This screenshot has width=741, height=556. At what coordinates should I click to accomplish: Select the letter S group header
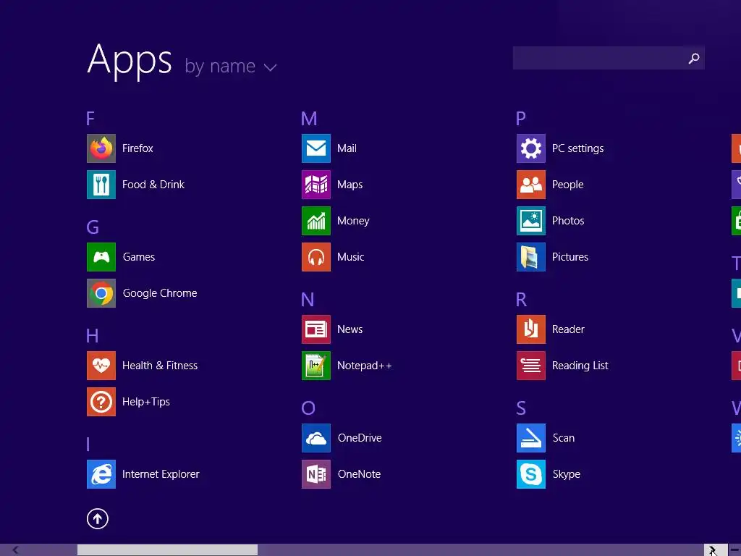(x=521, y=408)
